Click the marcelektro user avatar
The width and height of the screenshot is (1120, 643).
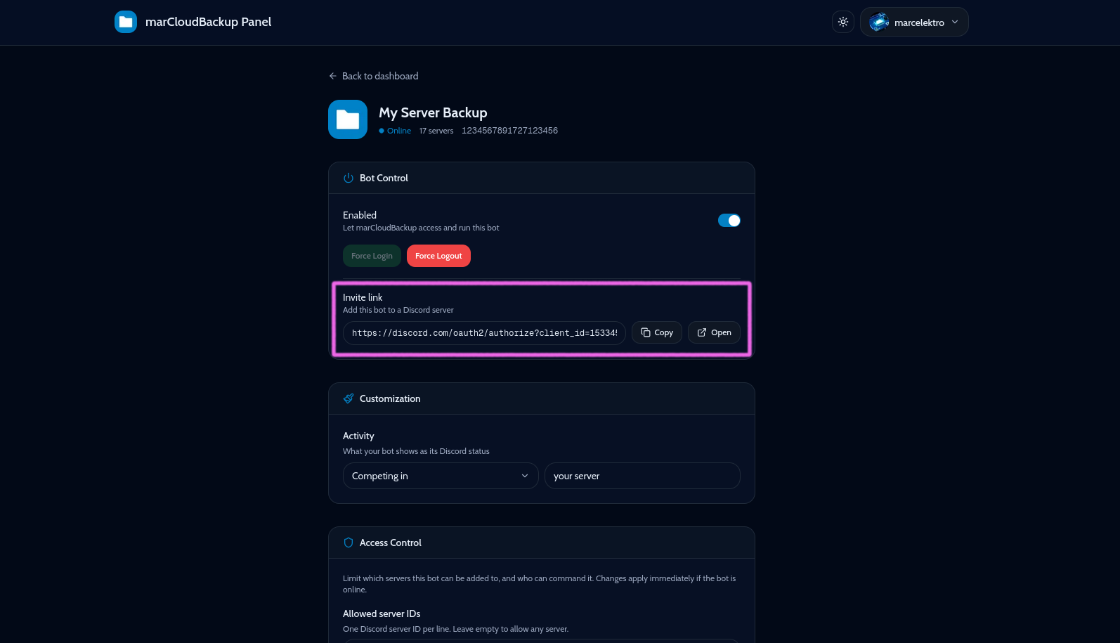coord(879,22)
